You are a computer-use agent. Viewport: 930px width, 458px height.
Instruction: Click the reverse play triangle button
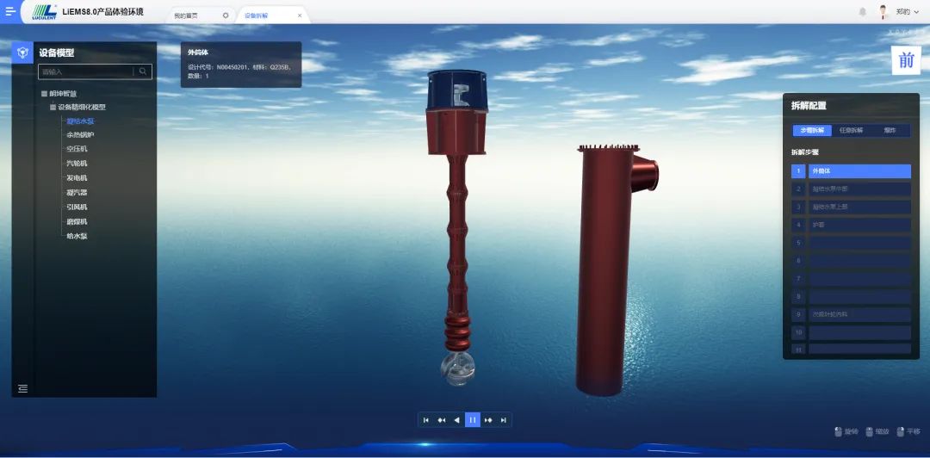(x=456, y=419)
